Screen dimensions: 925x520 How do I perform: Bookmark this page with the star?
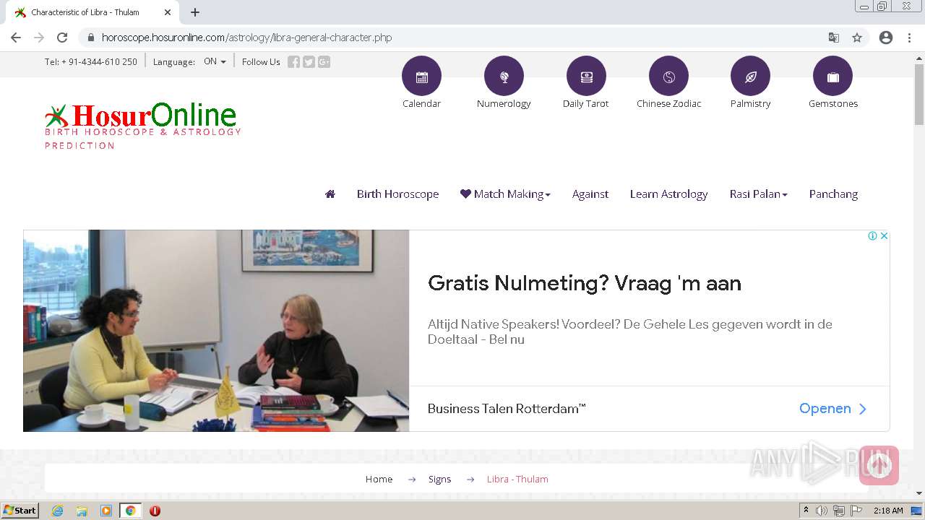(857, 38)
